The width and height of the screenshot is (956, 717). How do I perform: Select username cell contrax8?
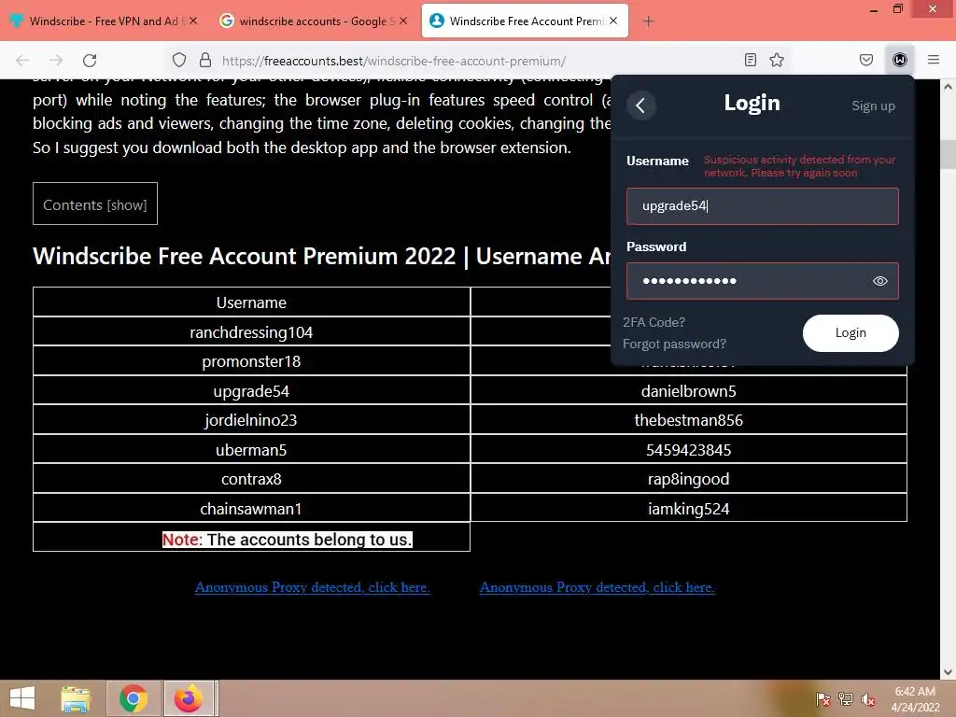coord(251,479)
